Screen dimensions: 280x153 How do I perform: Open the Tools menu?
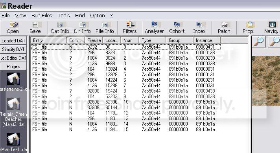coord(64,16)
